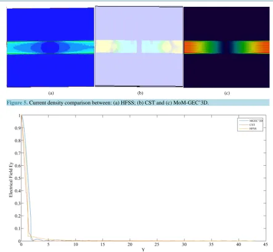Click the dark elliptical center in image (a)

[50, 47]
